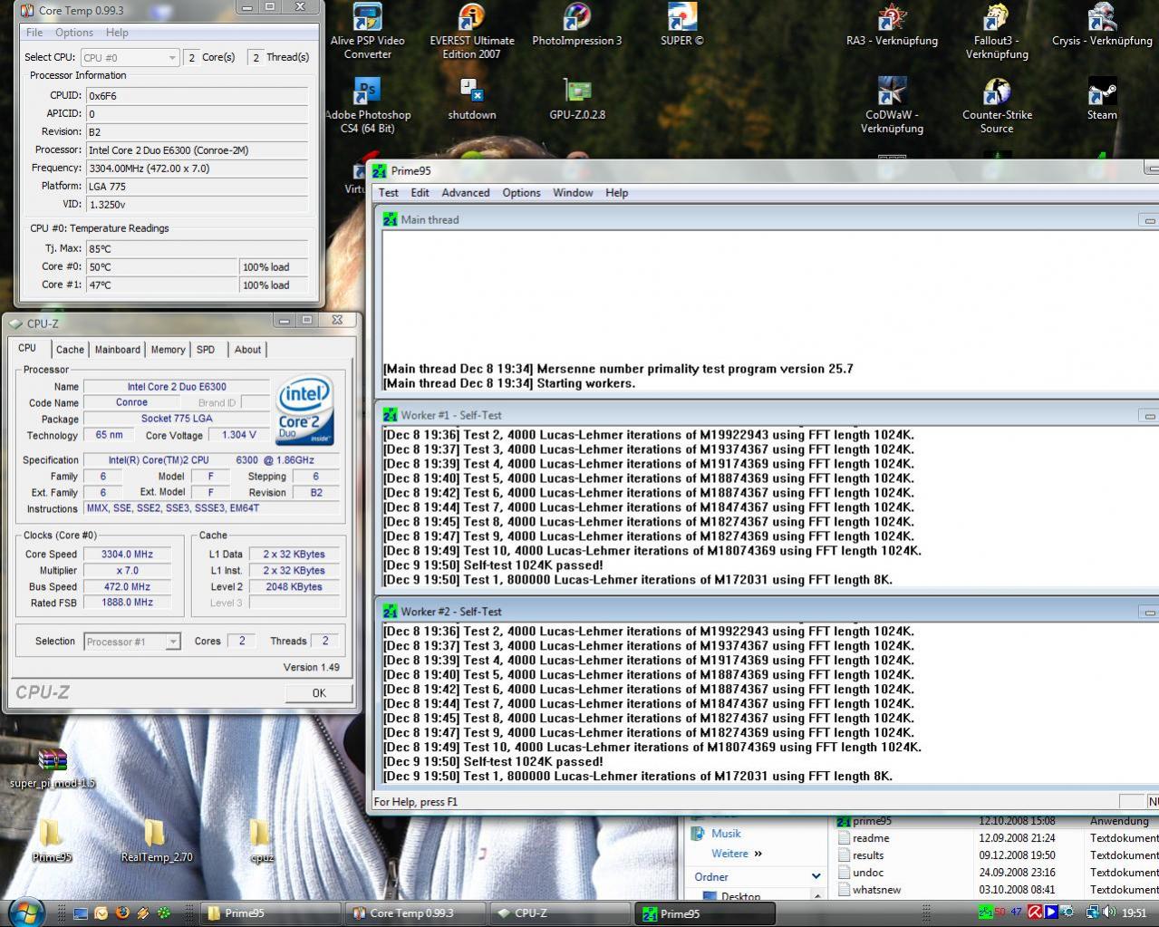1159x927 pixels.
Task: Open Prime95 Edit menu
Action: click(420, 192)
